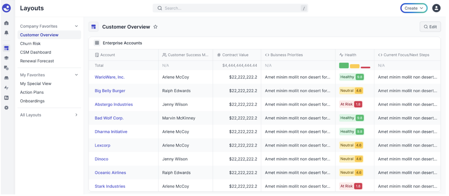Select Renewal Forecast in the sidebar
449x196 pixels.
click(x=37, y=61)
